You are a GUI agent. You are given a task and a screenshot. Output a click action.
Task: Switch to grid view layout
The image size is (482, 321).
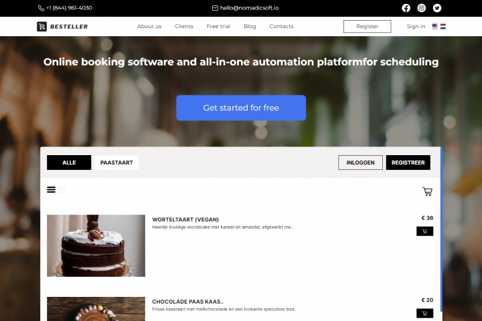[x=62, y=190]
